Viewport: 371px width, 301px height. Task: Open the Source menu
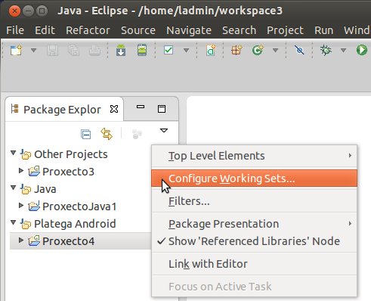pos(138,30)
